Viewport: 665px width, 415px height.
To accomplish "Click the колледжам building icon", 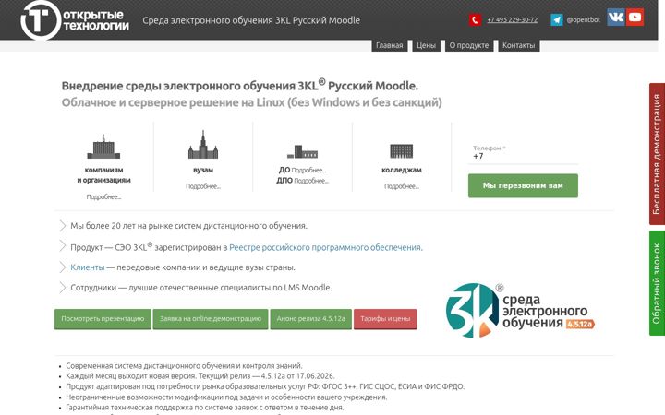I will click(401, 150).
